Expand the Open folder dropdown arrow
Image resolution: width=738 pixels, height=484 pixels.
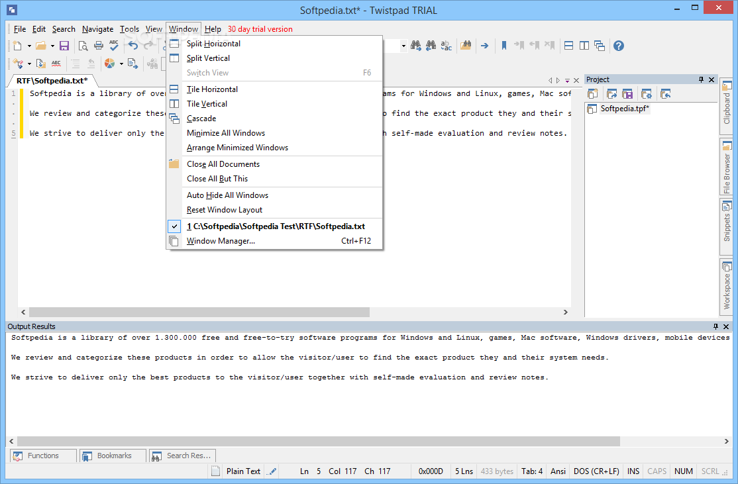52,46
